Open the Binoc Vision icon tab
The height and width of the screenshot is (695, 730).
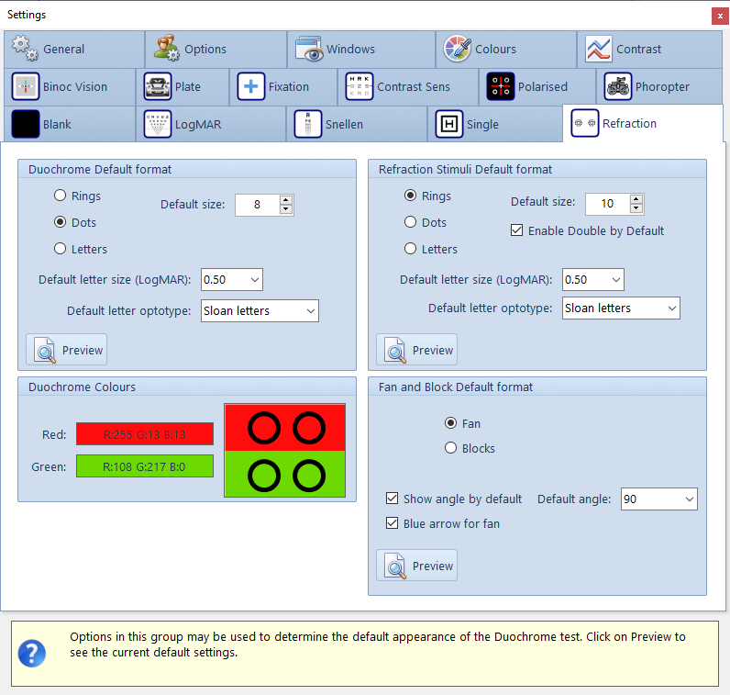coord(26,87)
